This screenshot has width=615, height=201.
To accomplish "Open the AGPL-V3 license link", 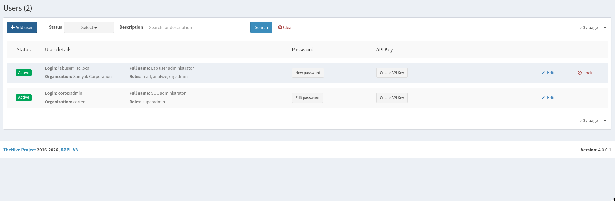I will (69, 150).
